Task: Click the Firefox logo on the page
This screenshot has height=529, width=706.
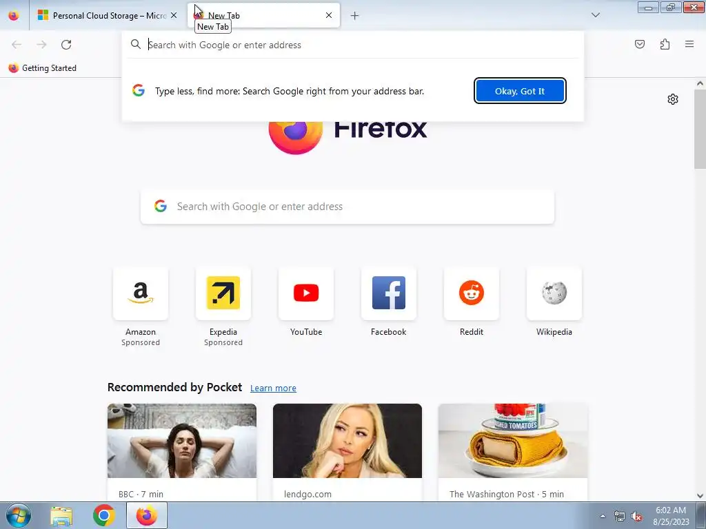Action: (296, 137)
